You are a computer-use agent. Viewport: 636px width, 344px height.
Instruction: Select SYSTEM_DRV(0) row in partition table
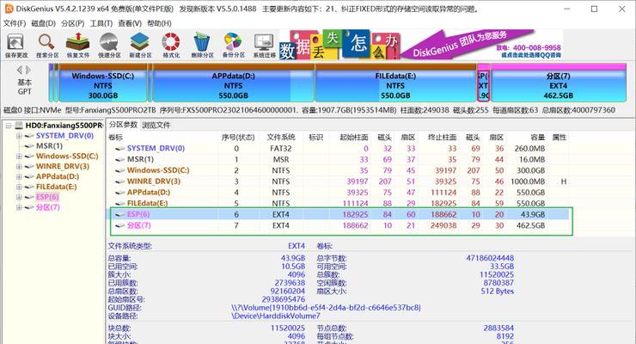pyautogui.click(x=339, y=149)
